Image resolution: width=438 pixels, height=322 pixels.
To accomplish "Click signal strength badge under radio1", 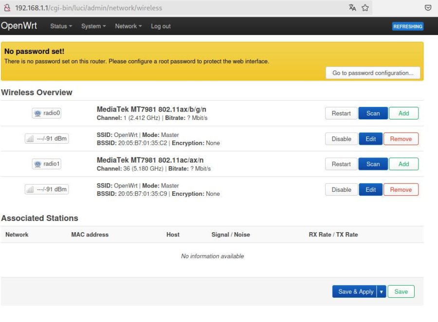I will click(47, 189).
